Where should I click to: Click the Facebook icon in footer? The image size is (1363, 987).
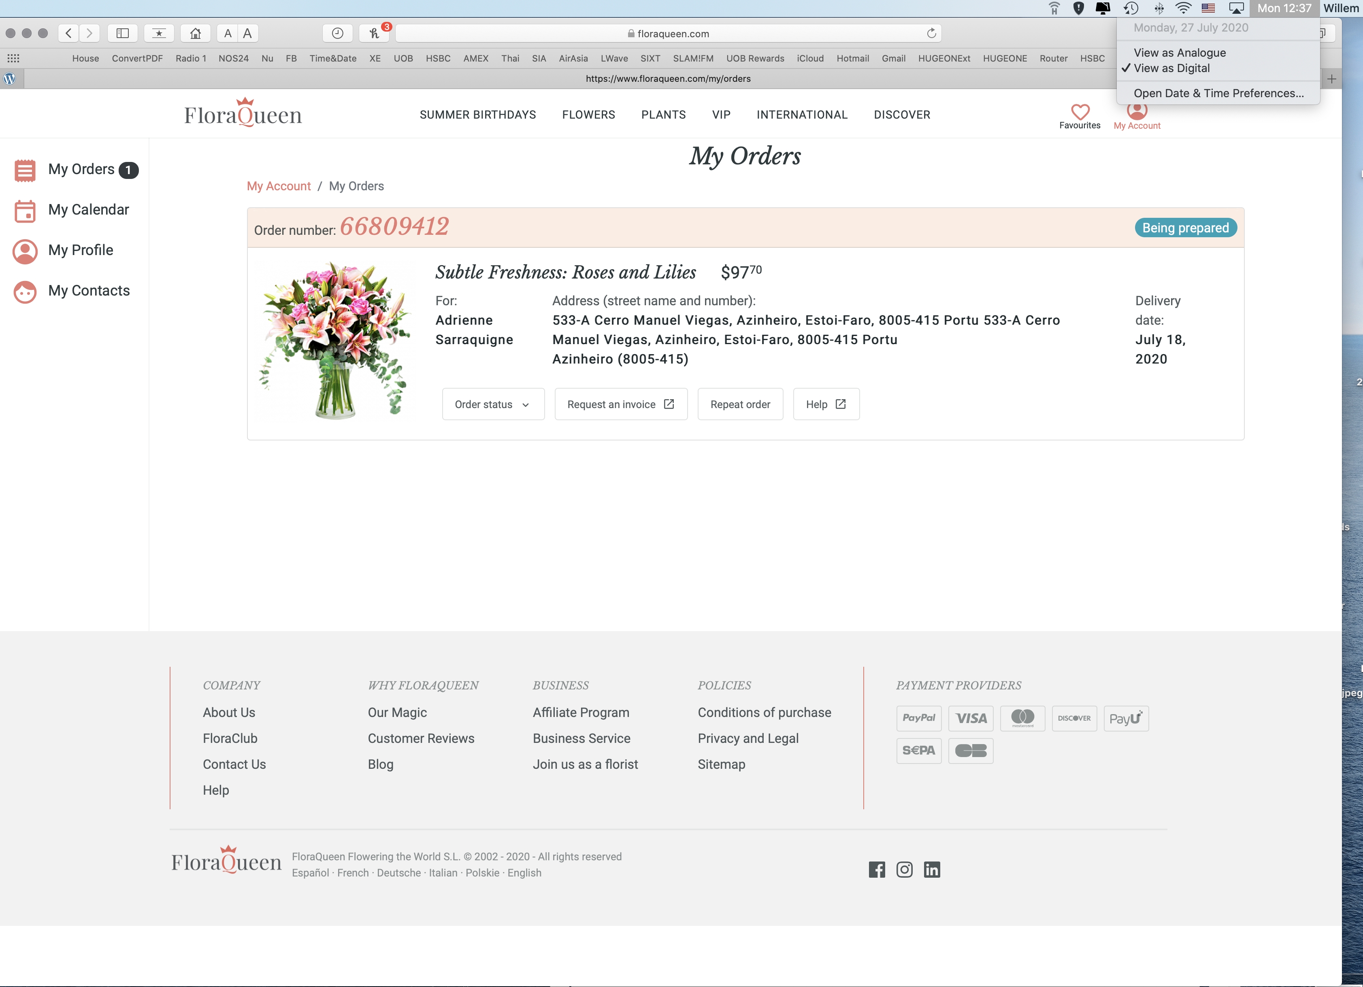coord(876,869)
